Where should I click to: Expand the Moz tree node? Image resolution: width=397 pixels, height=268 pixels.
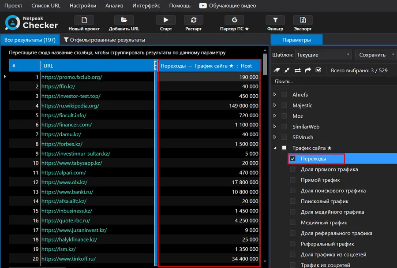click(275, 115)
